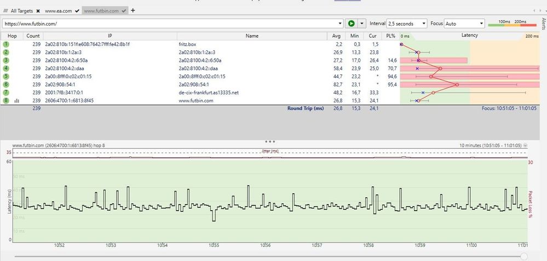Click the All Targets list icon
Image resolution: width=547 pixels, height=261 pixels.
coord(5,11)
